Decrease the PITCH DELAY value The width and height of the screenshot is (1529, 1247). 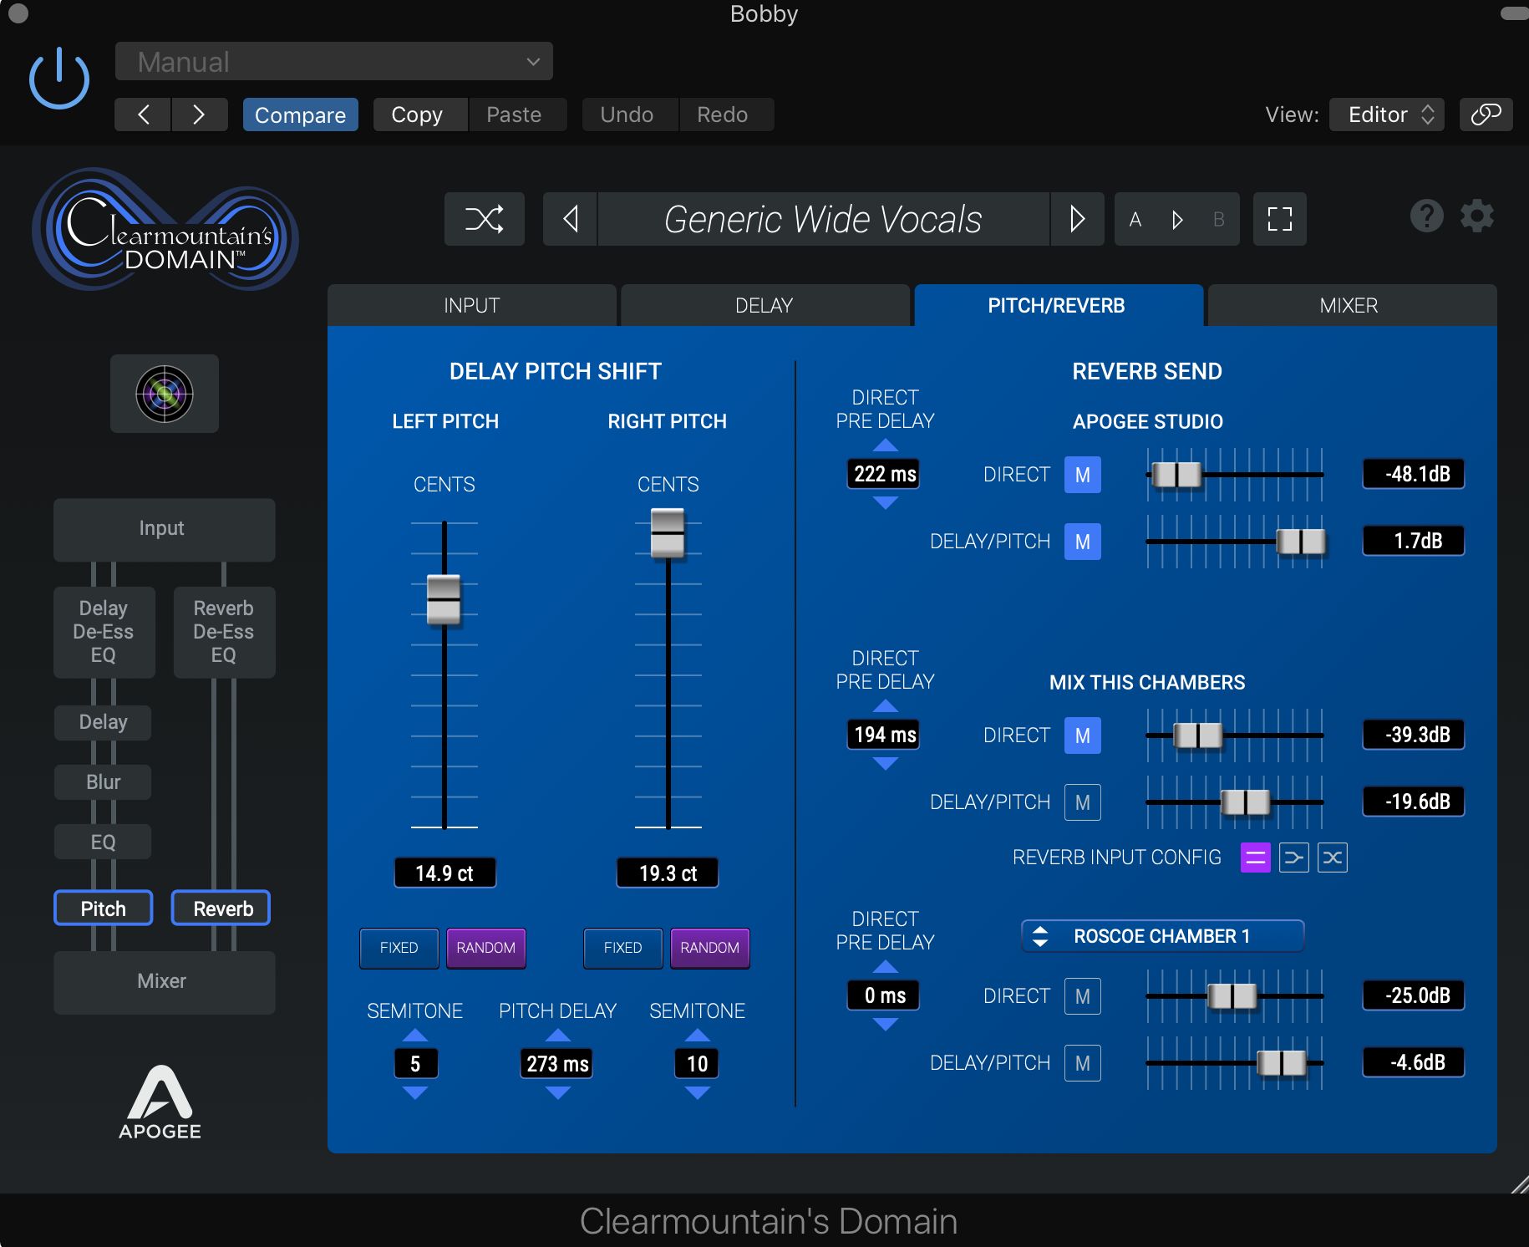click(558, 1092)
